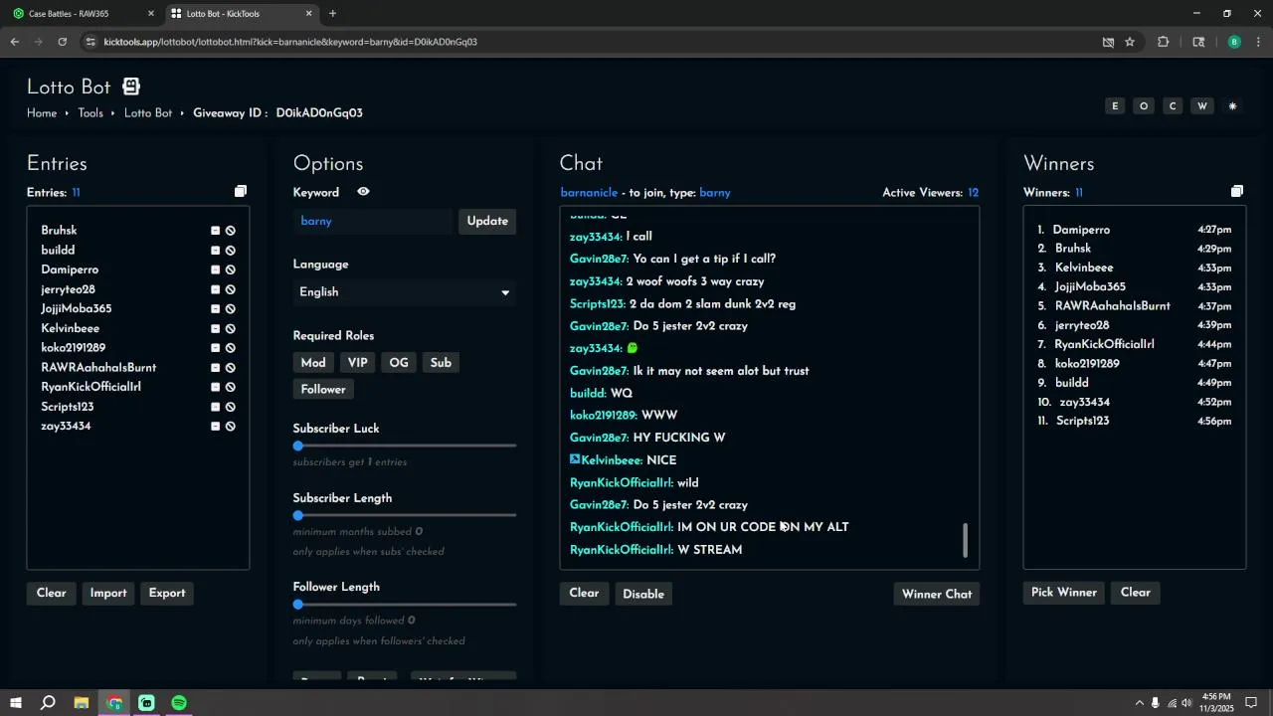
Task: Copy entries list using copy icon
Action: point(240,191)
